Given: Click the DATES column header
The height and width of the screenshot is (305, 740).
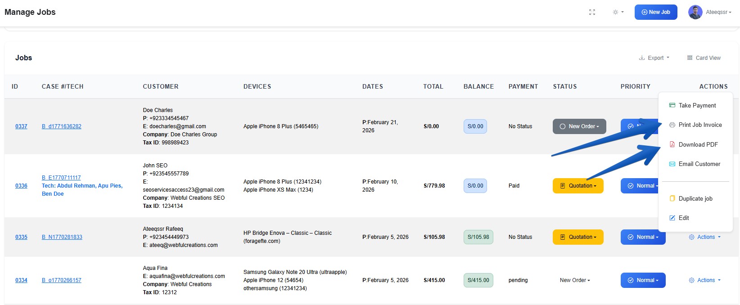Looking at the screenshot, I should 373,86.
